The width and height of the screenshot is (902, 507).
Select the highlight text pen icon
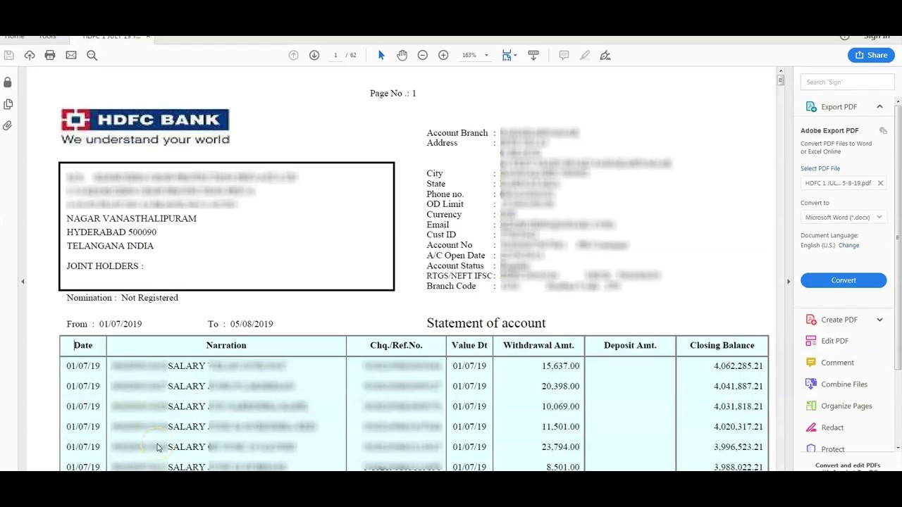[585, 55]
